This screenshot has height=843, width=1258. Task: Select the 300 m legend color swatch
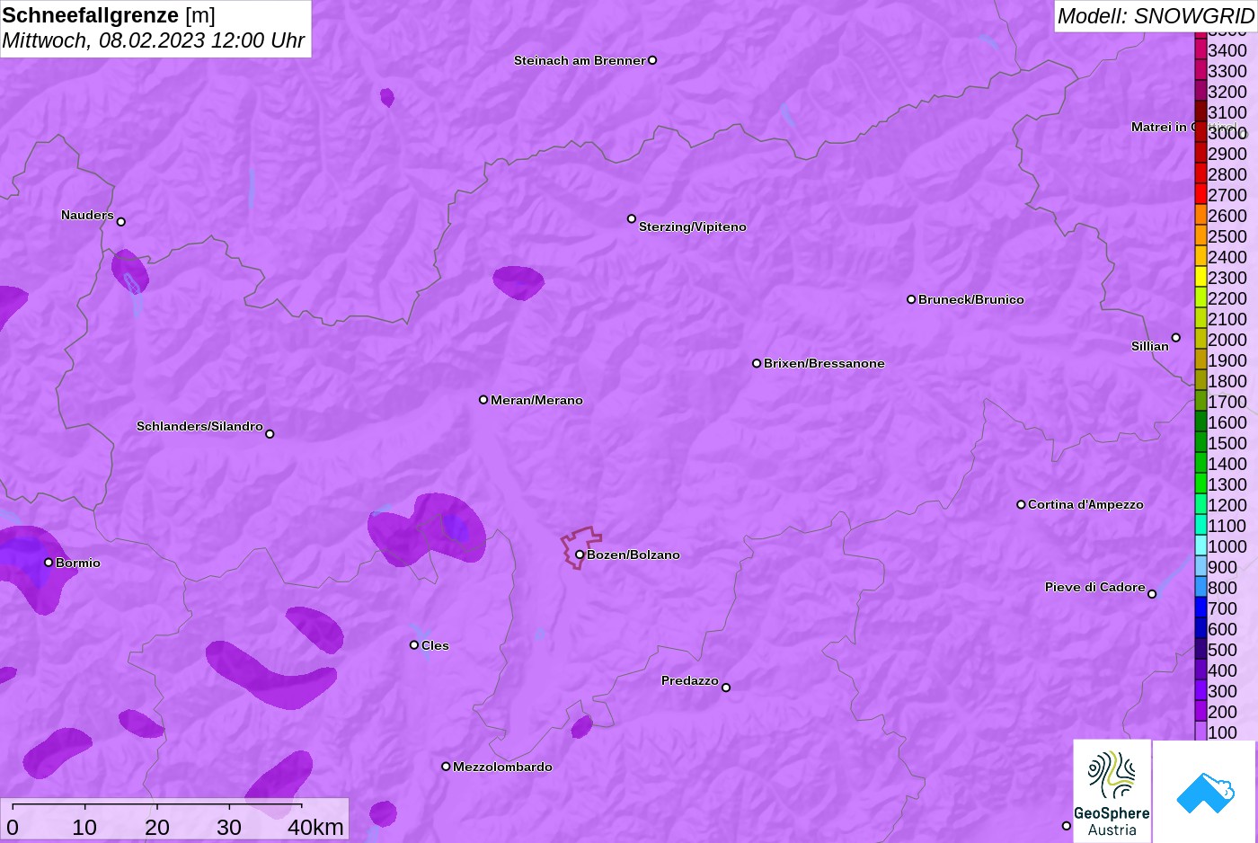[1200, 691]
